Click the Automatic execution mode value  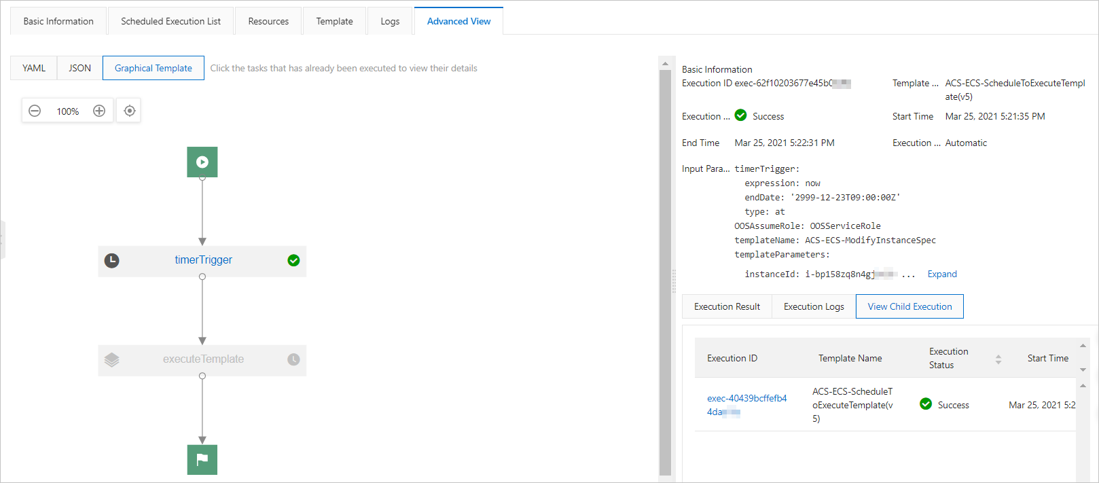point(966,143)
